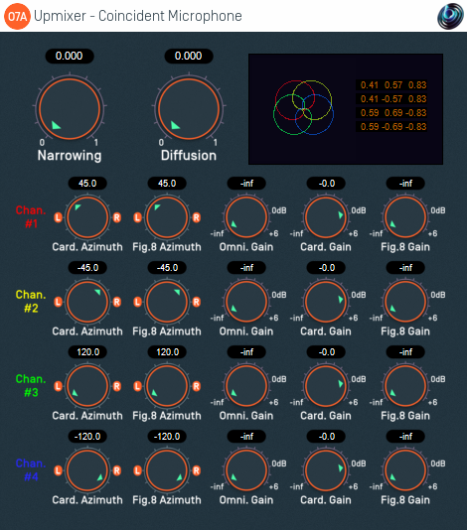This screenshot has height=530, width=467.
Task: Click the Narrowing knob
Action: [70, 109]
